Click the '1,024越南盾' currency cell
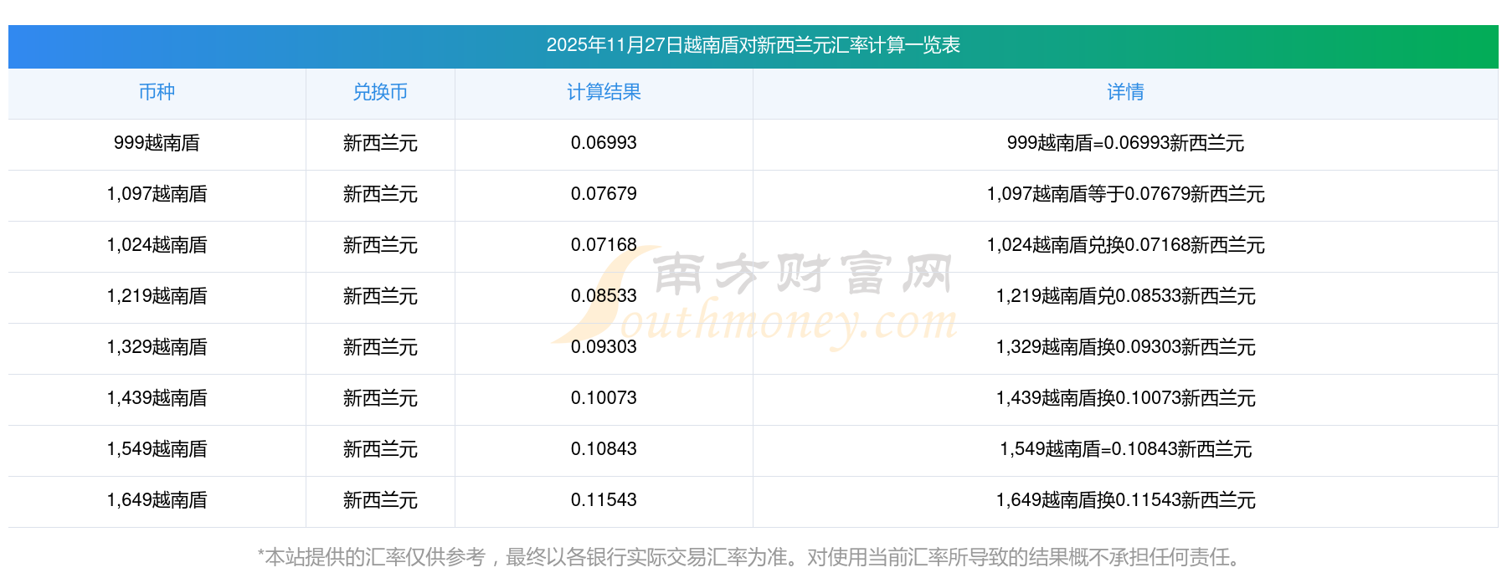Viewport: 1507px width, 583px height. click(x=157, y=245)
